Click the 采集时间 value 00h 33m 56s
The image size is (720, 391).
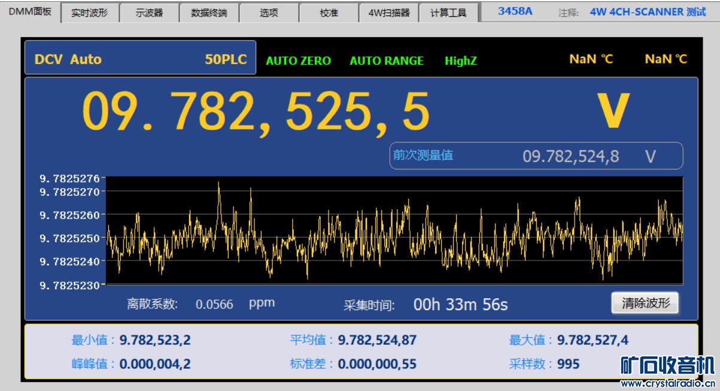[460, 304]
